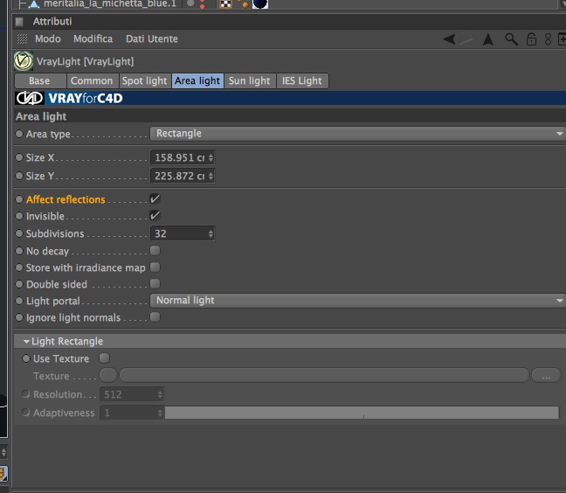Click the up arrow navigation icon
Viewport: 566px width, 493px height.
488,39
